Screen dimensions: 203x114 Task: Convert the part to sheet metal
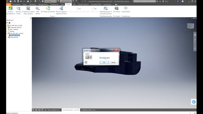point(106,10)
